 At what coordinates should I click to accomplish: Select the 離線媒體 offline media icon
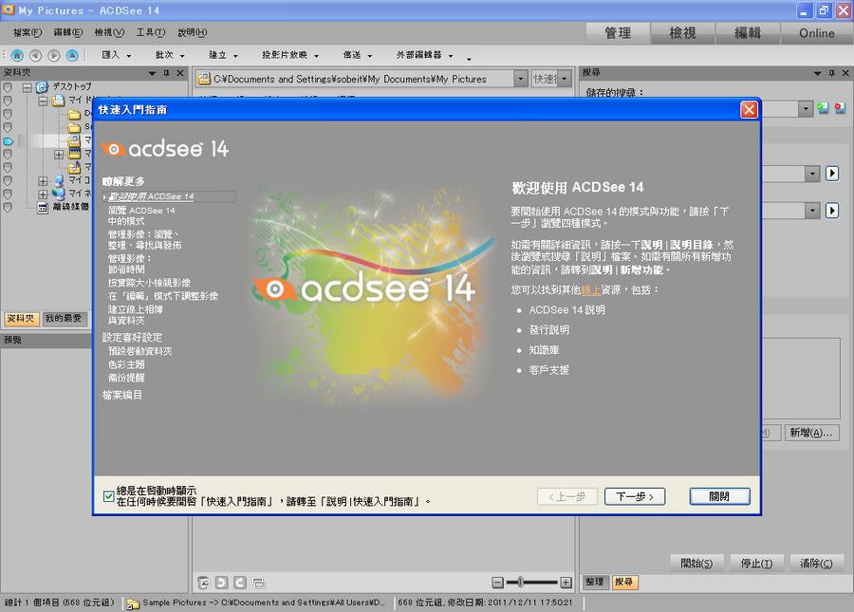43,207
